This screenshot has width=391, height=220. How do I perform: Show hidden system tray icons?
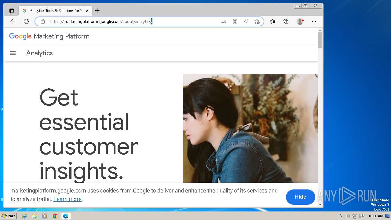pyautogui.click(x=341, y=216)
